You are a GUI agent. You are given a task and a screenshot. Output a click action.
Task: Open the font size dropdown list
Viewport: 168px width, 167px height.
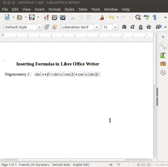click(115, 27)
